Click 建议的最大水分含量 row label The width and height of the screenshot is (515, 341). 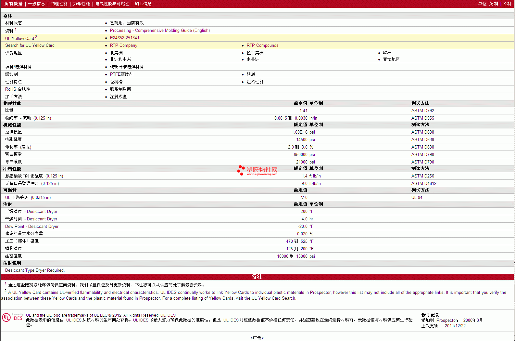click(x=24, y=233)
